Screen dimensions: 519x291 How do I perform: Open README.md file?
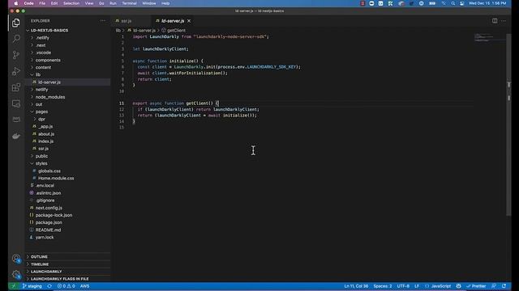coord(48,230)
